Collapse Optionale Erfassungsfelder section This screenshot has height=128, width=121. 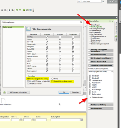tap(101, 65)
